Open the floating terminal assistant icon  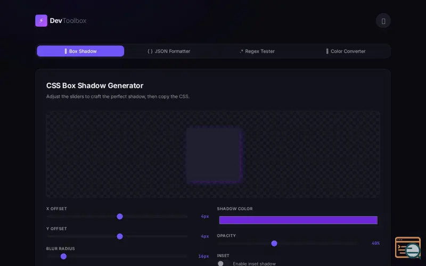407,247
